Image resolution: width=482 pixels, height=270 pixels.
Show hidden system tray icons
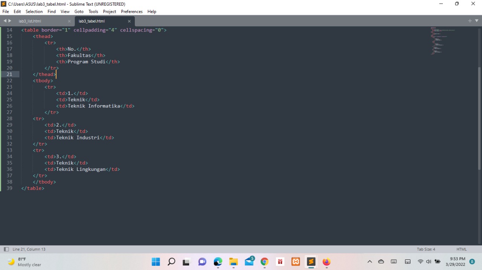click(369, 262)
